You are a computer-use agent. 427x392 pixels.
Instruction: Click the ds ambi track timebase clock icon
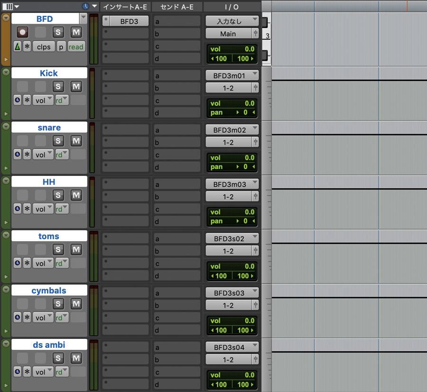tap(18, 372)
